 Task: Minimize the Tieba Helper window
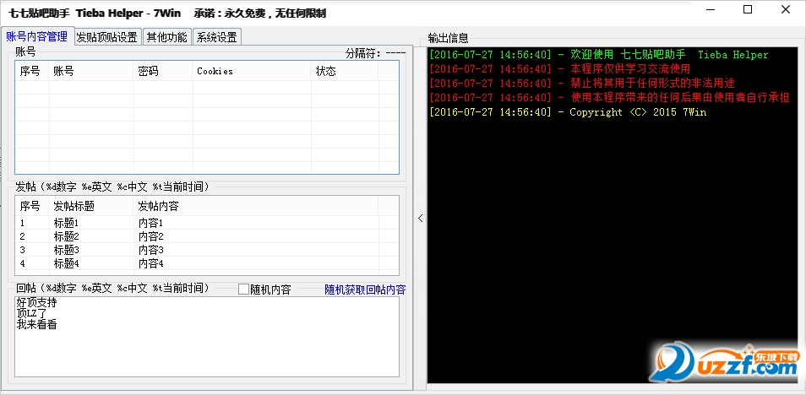(711, 10)
